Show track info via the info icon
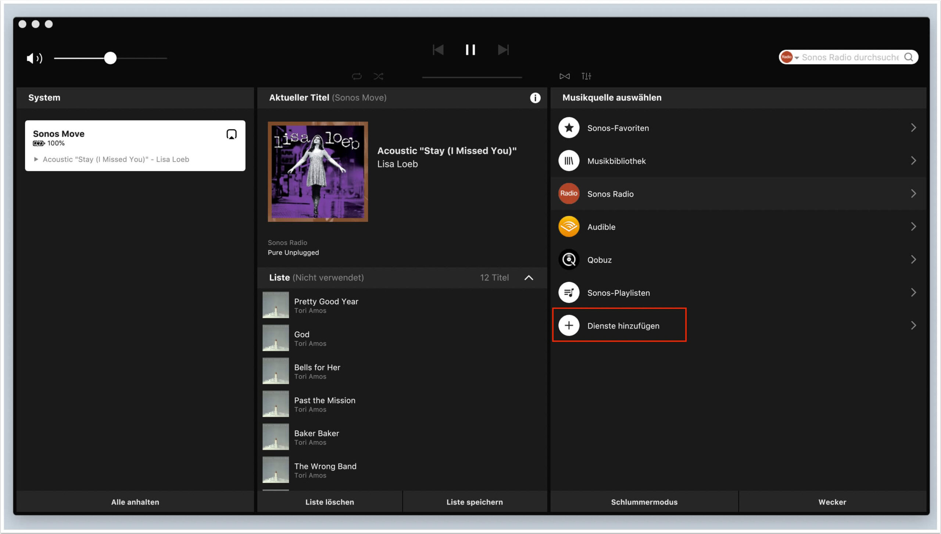941x534 pixels. click(535, 97)
